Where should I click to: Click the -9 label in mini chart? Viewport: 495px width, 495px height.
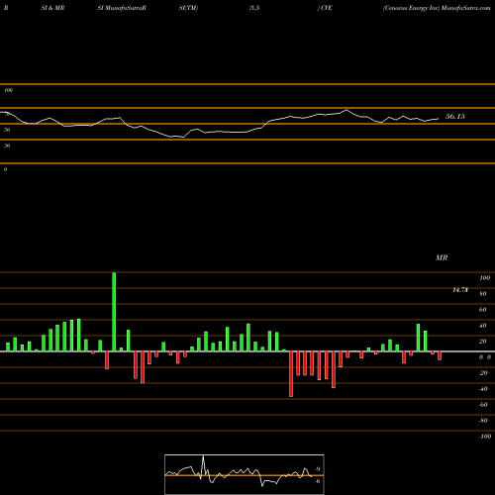pos(317,469)
